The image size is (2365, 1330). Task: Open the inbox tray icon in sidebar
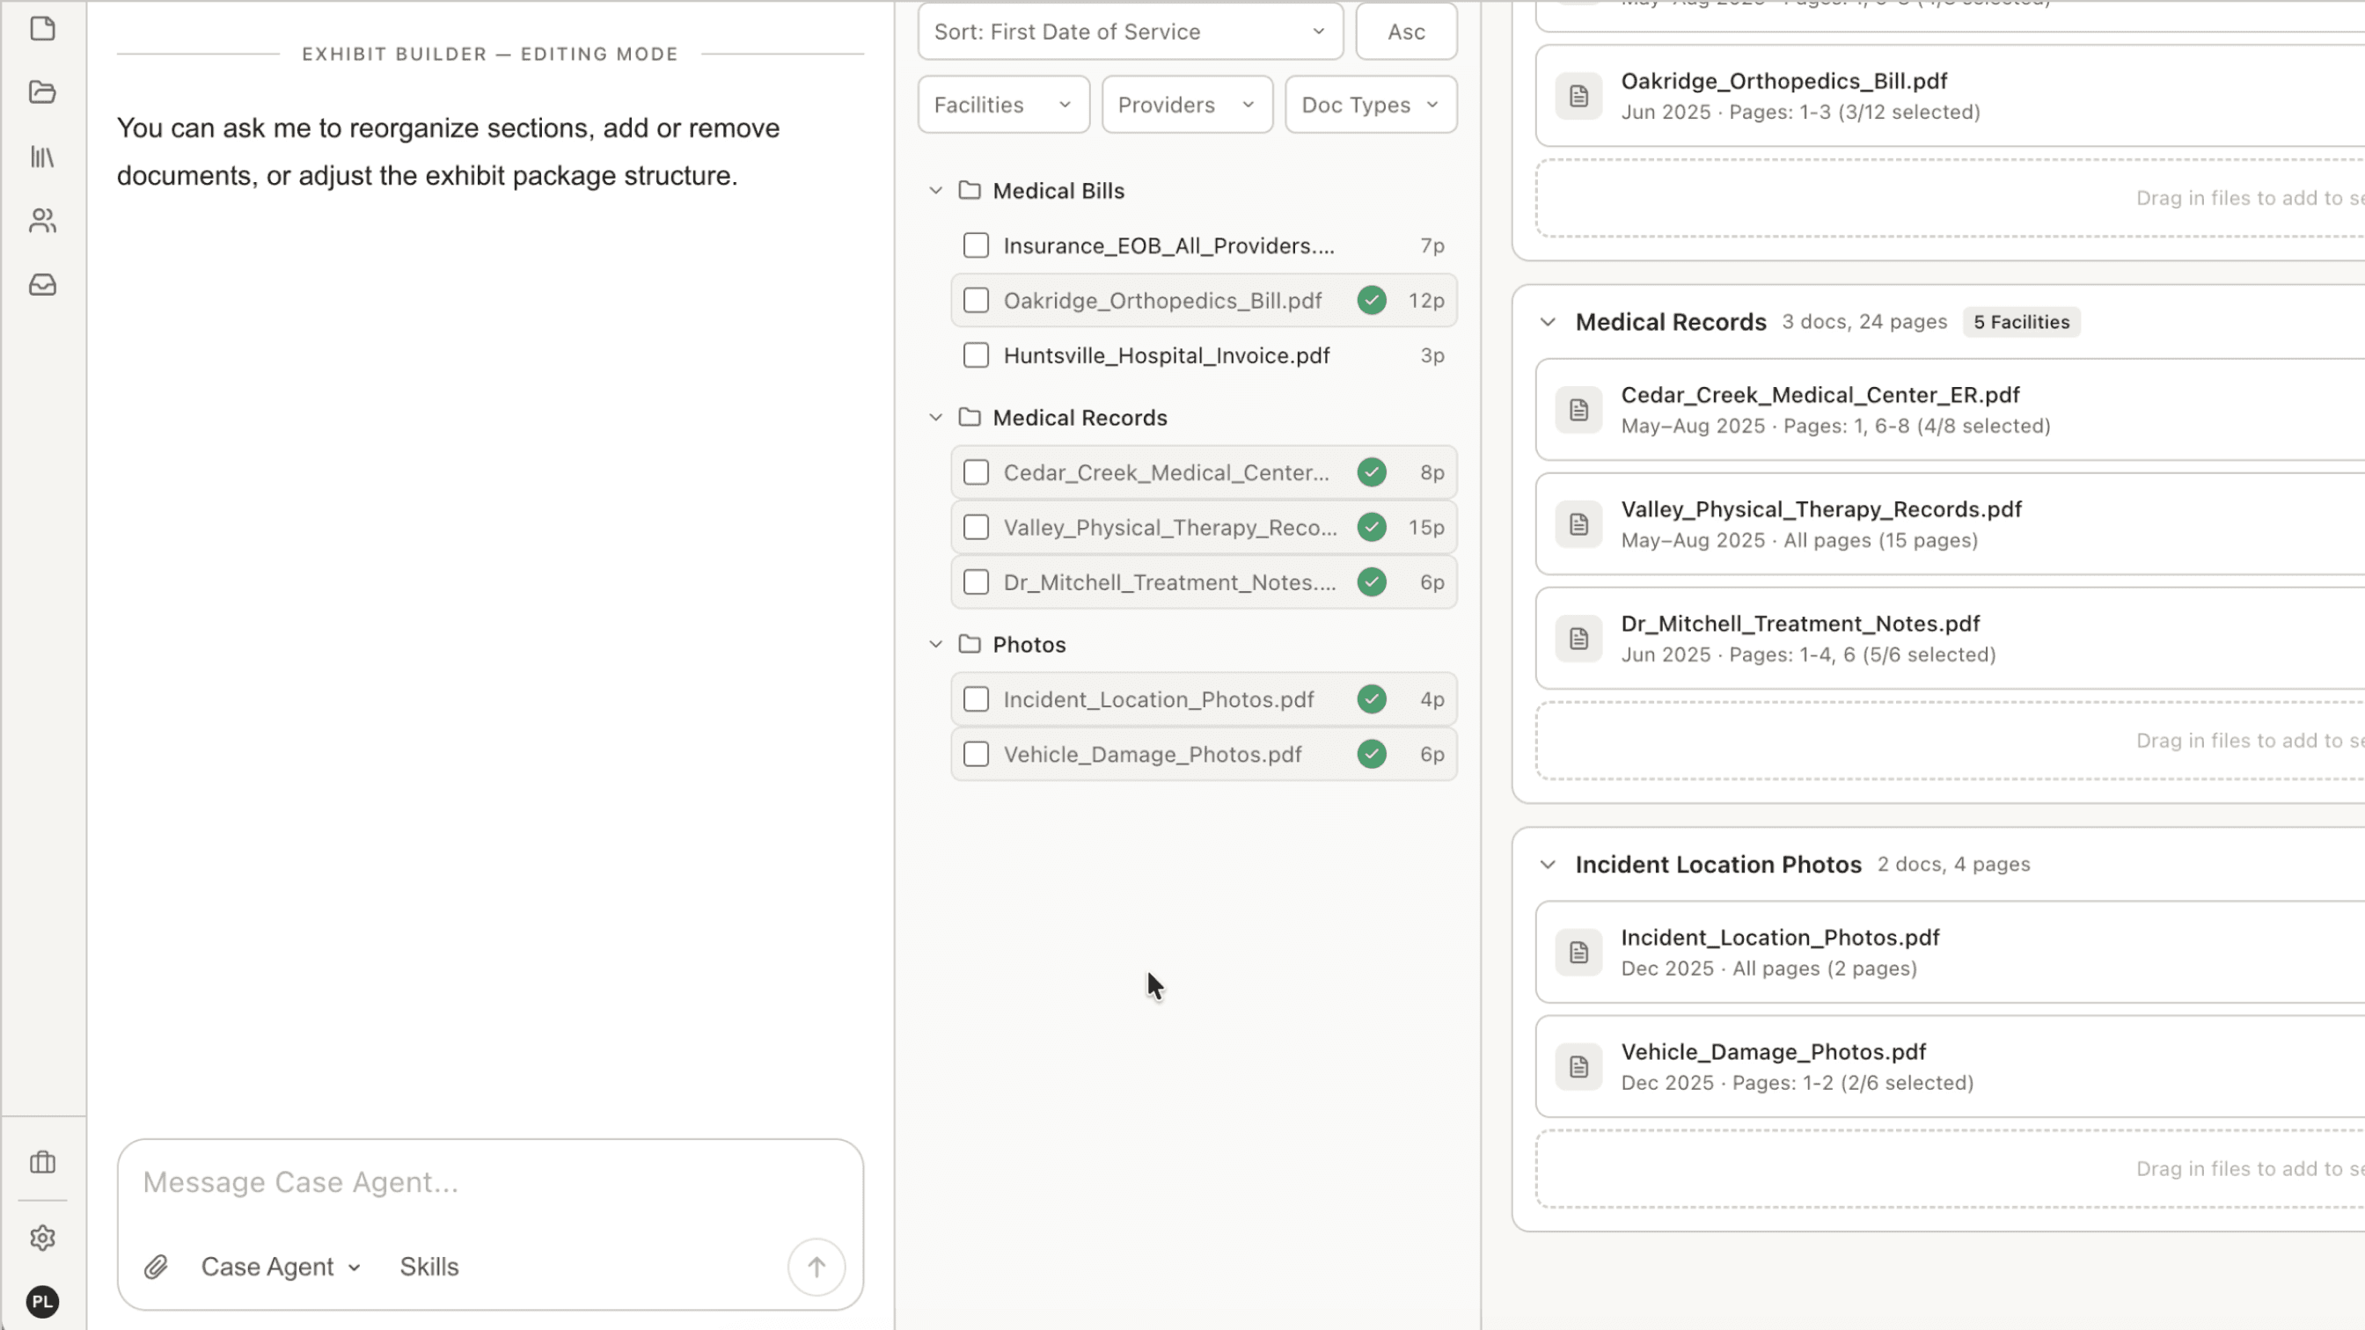42,286
